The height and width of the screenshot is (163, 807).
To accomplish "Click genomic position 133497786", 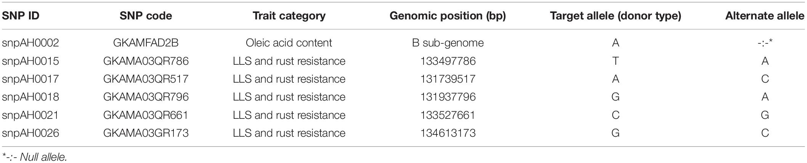I will 448,61.
